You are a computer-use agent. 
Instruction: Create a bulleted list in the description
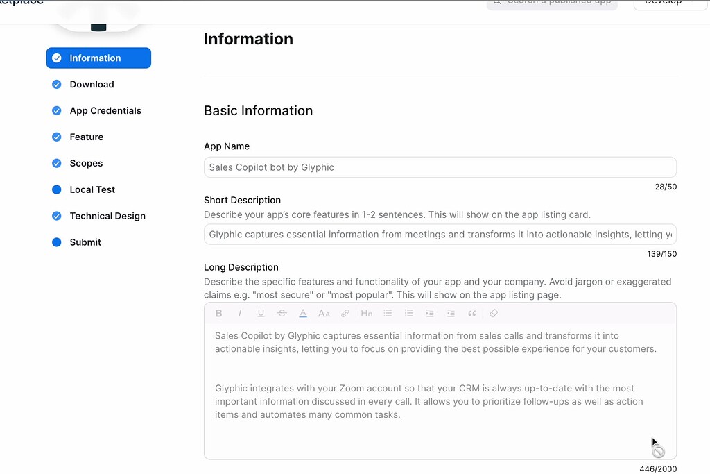coord(388,313)
